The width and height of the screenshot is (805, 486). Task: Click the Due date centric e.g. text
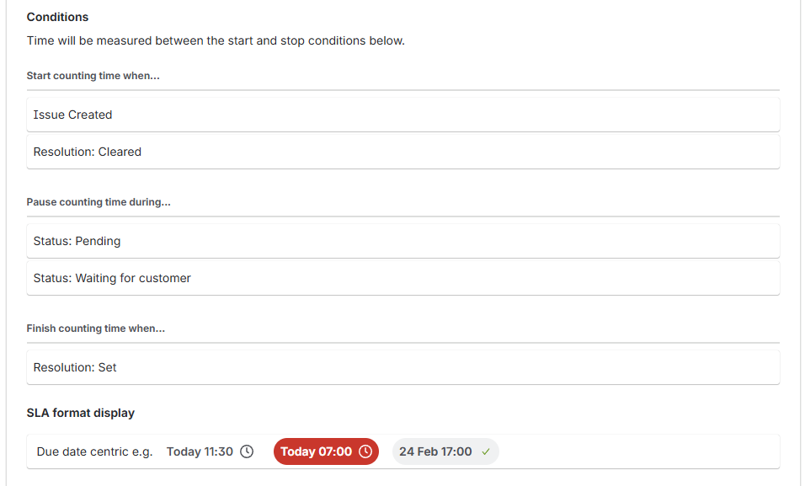click(95, 451)
